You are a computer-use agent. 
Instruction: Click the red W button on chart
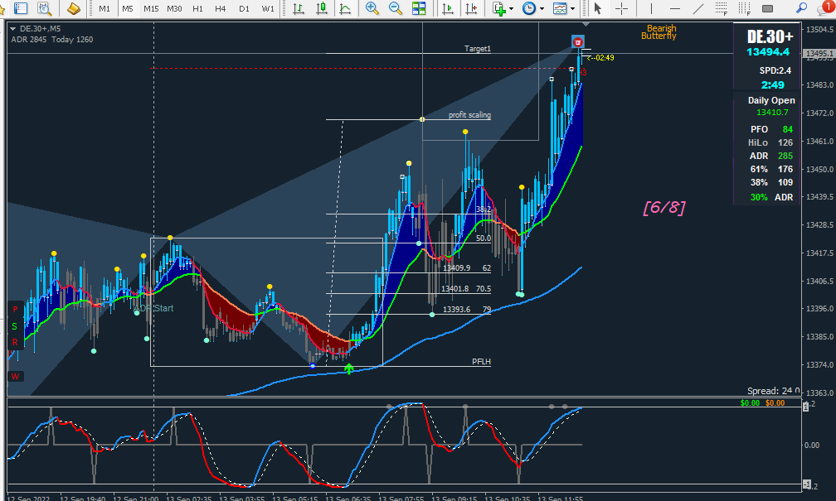point(15,377)
